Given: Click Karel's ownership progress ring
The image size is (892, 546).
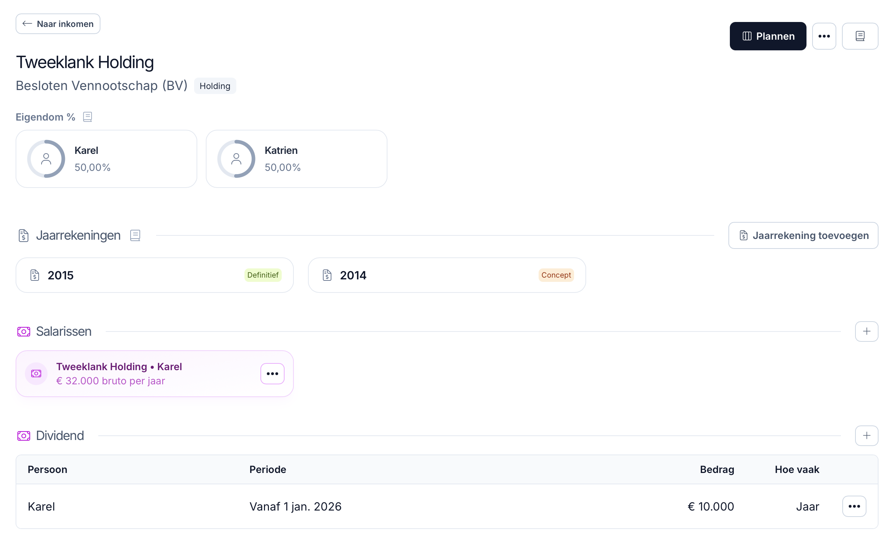Looking at the screenshot, I should (46, 159).
